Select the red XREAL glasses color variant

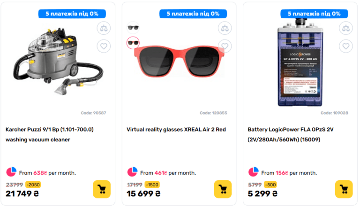click(133, 43)
